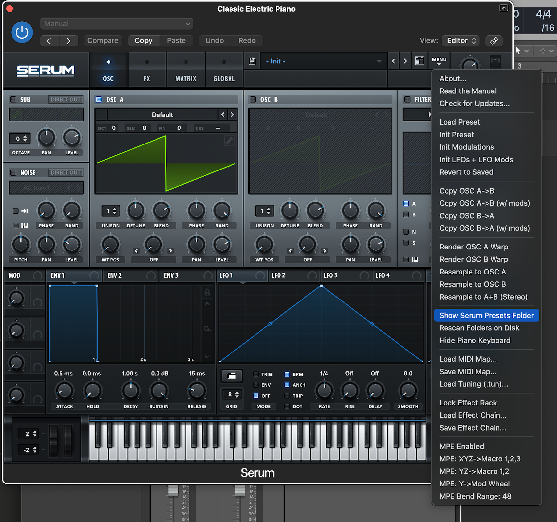
Task: Go to next preset arrow in Serum header
Action: [x=405, y=61]
